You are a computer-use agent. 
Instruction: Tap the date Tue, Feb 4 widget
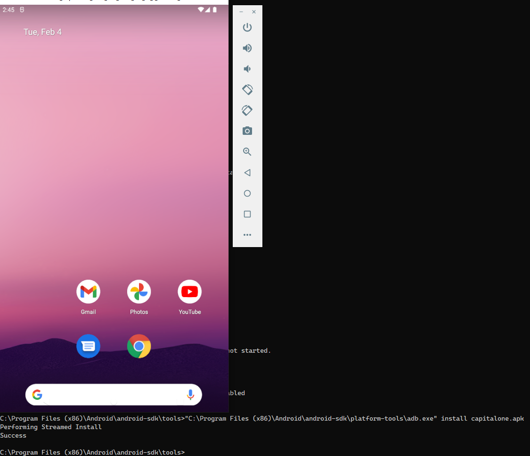42,32
